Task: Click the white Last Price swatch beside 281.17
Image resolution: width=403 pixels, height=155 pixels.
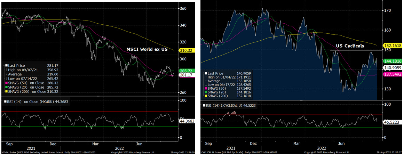Action: [x=6, y=65]
